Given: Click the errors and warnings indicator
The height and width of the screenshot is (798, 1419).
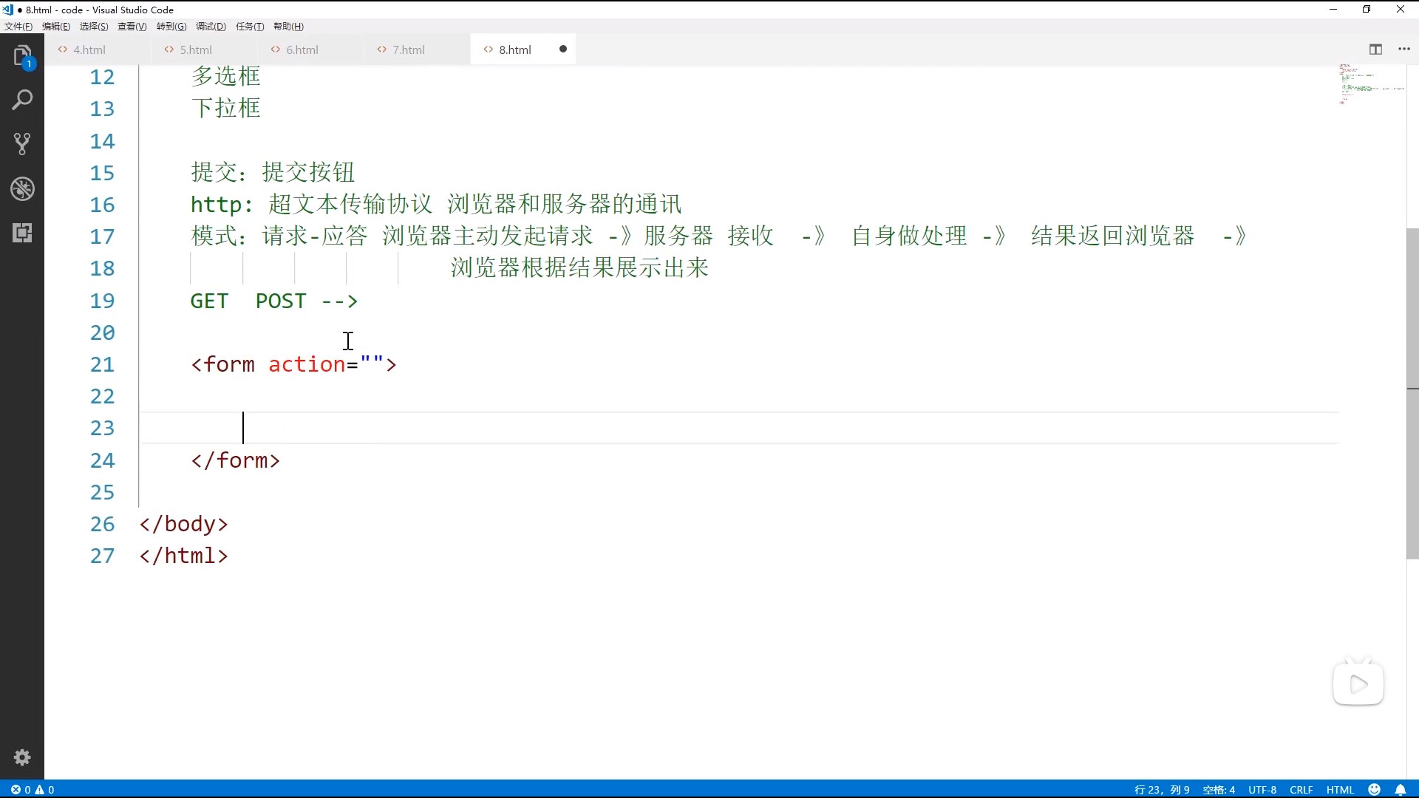Looking at the screenshot, I should 33,790.
